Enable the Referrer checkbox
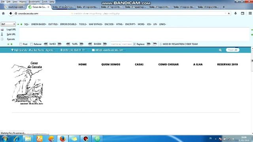253x142 pixels. coord(32,44)
